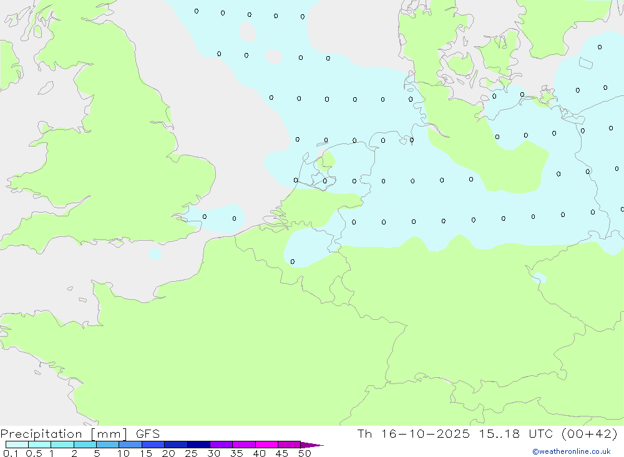Choose the 15–20 mm royal blue legend swatch
This screenshot has width=624, height=457.
[x=153, y=445]
